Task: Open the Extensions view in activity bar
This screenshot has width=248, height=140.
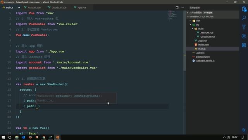Action: tap(244, 45)
